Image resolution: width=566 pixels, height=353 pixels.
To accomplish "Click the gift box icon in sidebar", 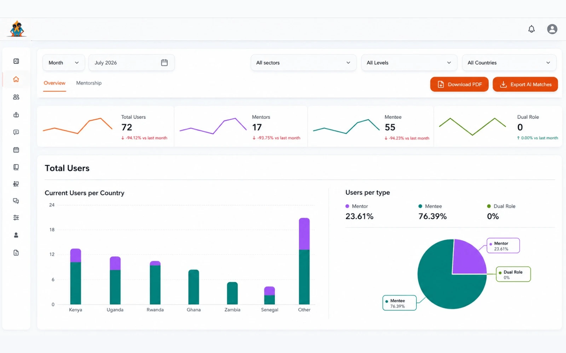I will pyautogui.click(x=16, y=115).
